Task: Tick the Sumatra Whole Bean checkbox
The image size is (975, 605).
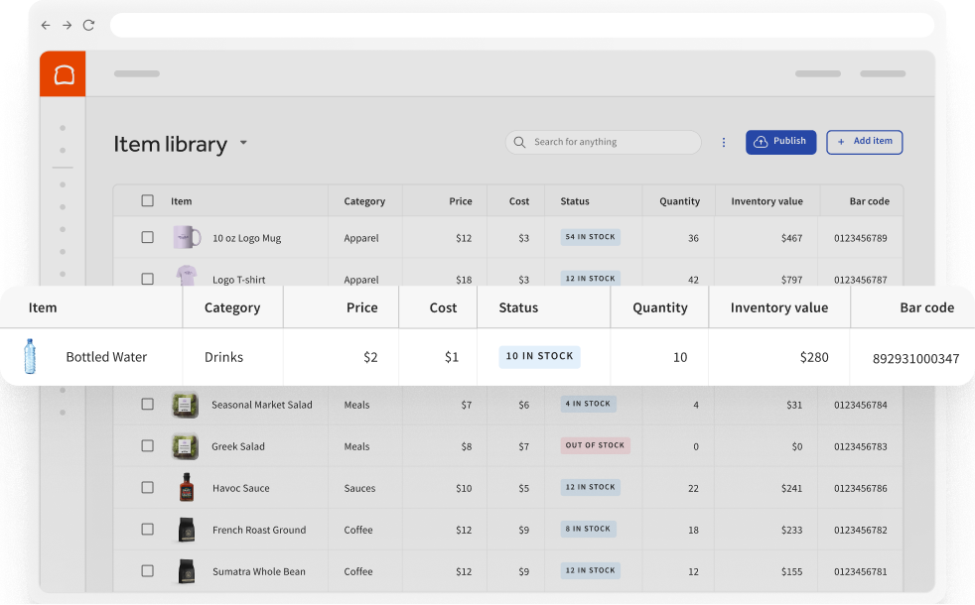Action: click(x=147, y=571)
